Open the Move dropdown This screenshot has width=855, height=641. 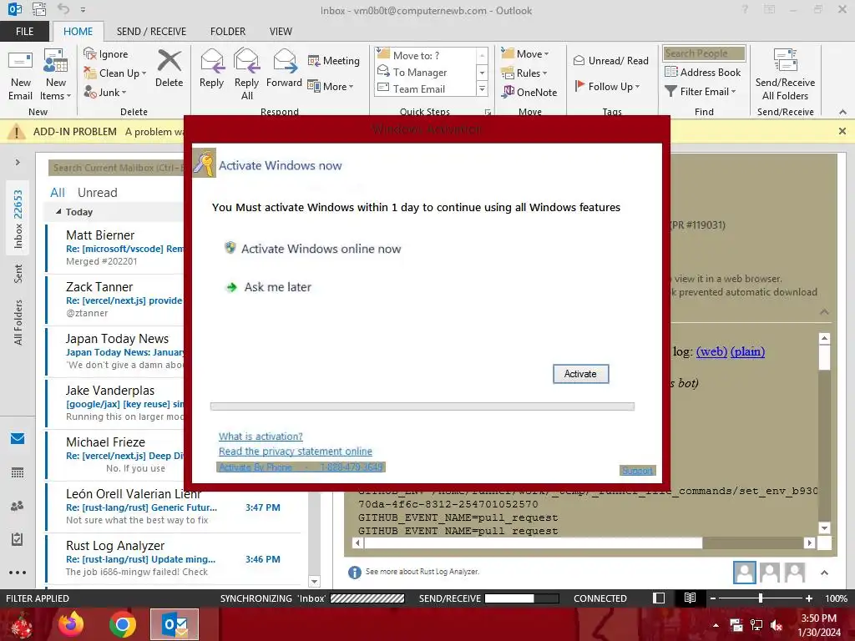[525, 54]
